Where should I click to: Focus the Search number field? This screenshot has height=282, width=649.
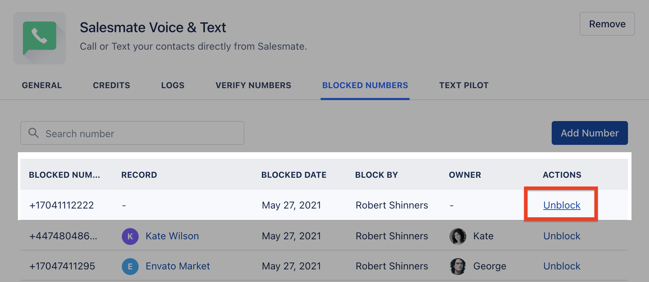(132, 133)
